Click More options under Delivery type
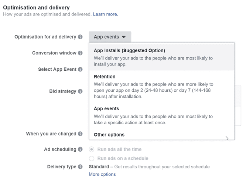Screen dimensions: 246x185 tap(102, 174)
